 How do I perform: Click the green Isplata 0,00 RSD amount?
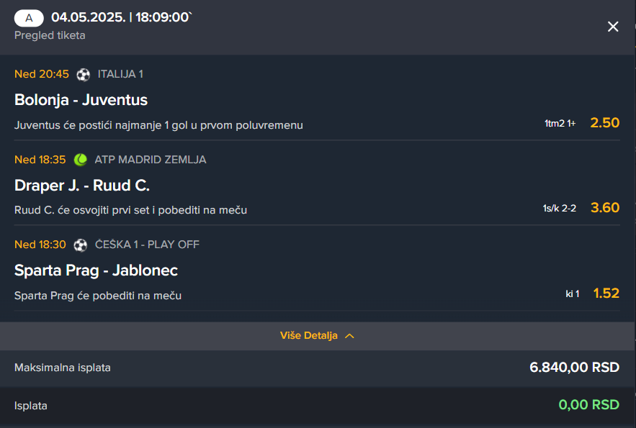[x=589, y=404]
